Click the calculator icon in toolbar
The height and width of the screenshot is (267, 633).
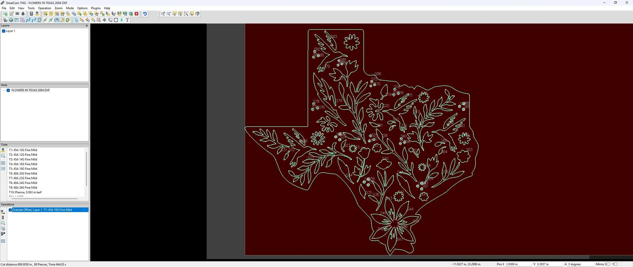tap(31, 14)
